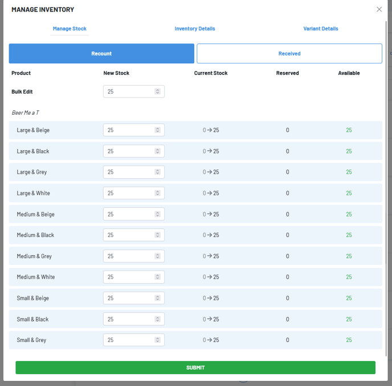
Task: Click the dialog vertical scrollbar
Action: click(386, 188)
